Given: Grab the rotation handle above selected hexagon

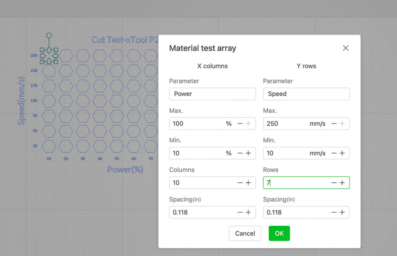Looking at the screenshot, I should [49, 36].
